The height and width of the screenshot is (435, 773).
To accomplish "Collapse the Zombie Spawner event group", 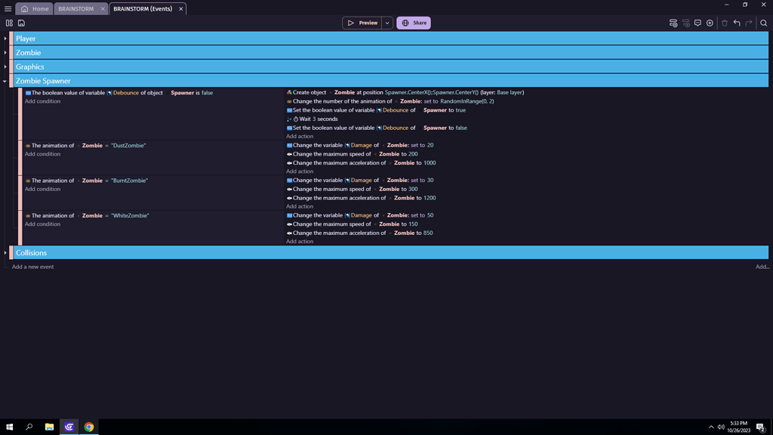I will (x=5, y=81).
